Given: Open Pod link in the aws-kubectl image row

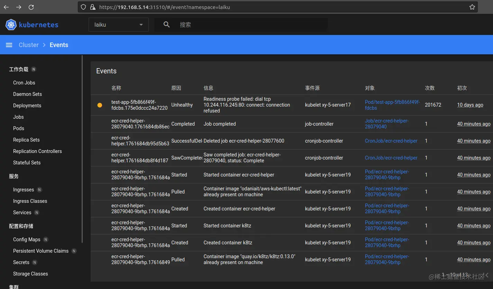Looking at the screenshot, I should tap(387, 191).
